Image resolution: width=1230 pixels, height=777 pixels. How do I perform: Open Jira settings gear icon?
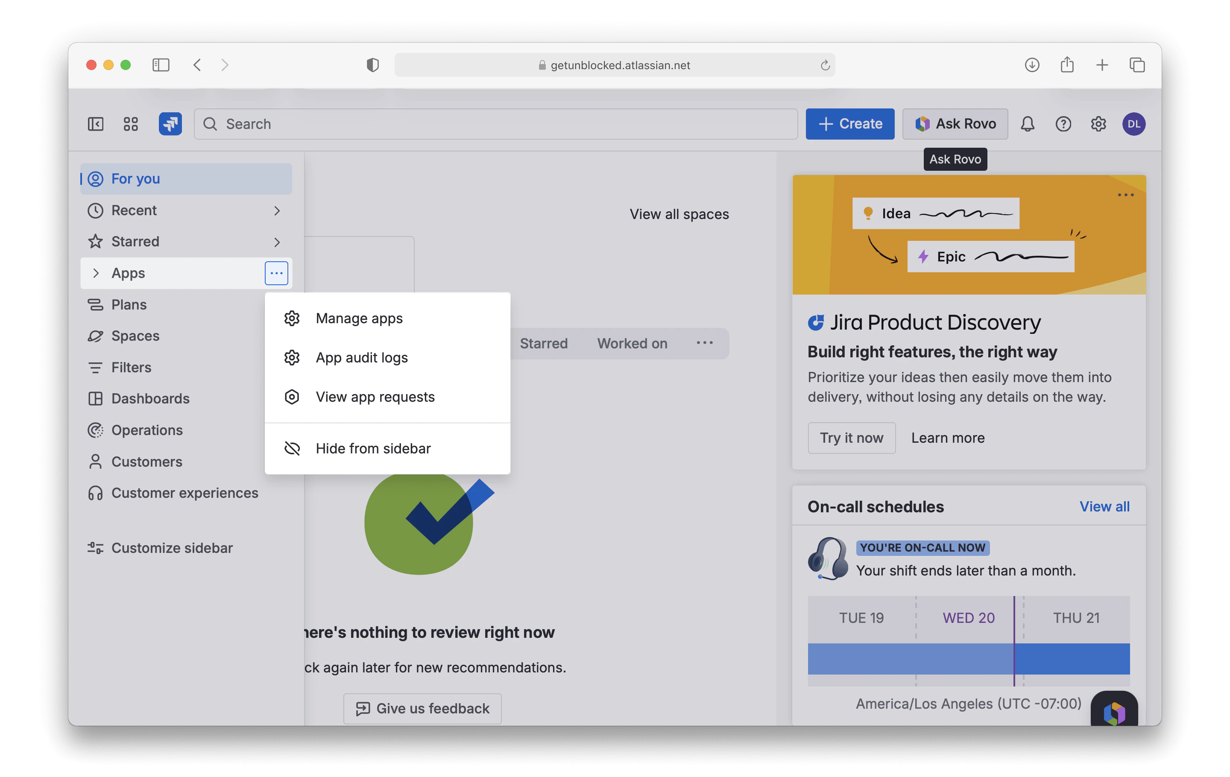tap(1098, 124)
